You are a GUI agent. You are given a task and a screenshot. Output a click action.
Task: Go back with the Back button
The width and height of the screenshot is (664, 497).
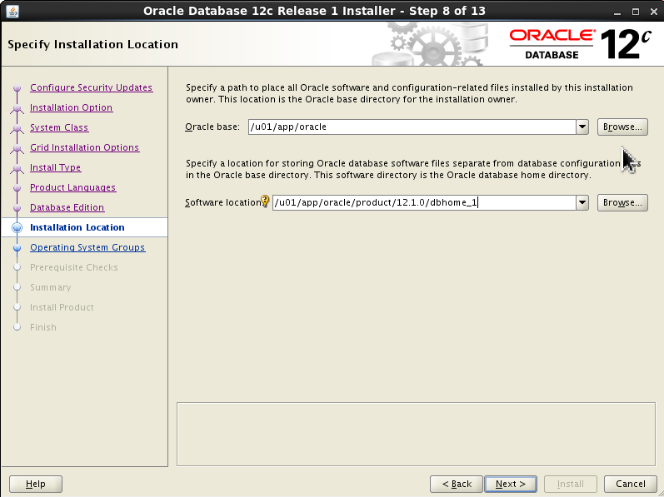(456, 484)
